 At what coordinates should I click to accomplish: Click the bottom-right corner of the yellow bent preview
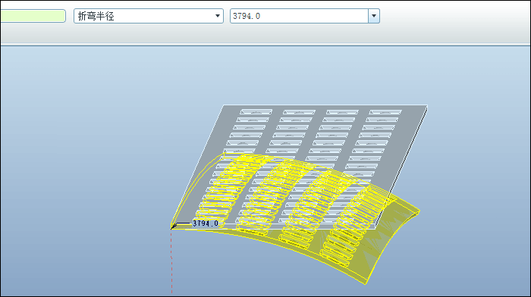point(366,283)
